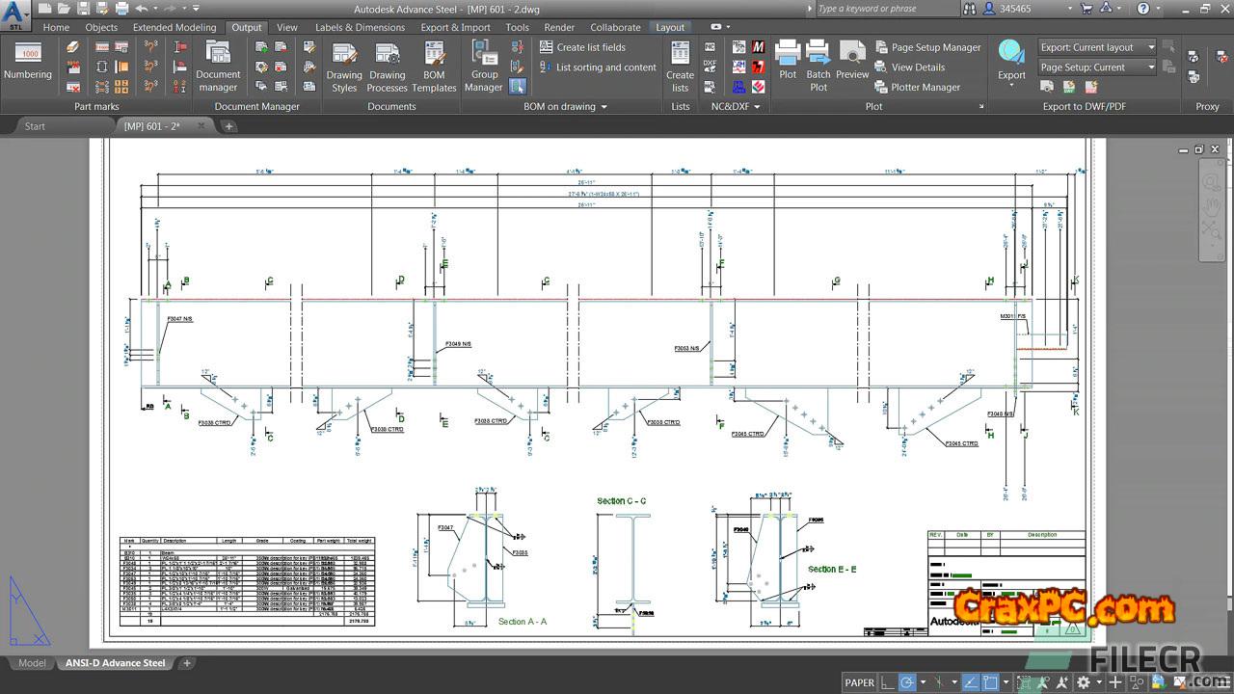Click the Create lists icon
1234x694 pixels.
(680, 66)
